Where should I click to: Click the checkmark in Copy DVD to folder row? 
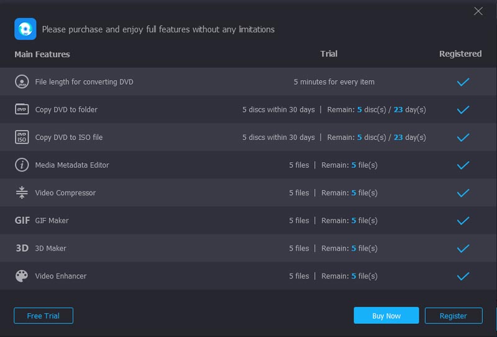[x=463, y=110]
